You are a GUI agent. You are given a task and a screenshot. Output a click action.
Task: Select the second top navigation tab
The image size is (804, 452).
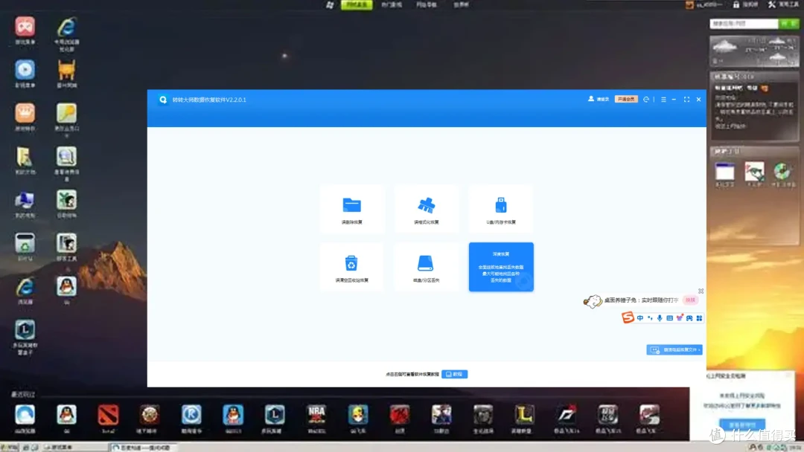[x=392, y=4]
